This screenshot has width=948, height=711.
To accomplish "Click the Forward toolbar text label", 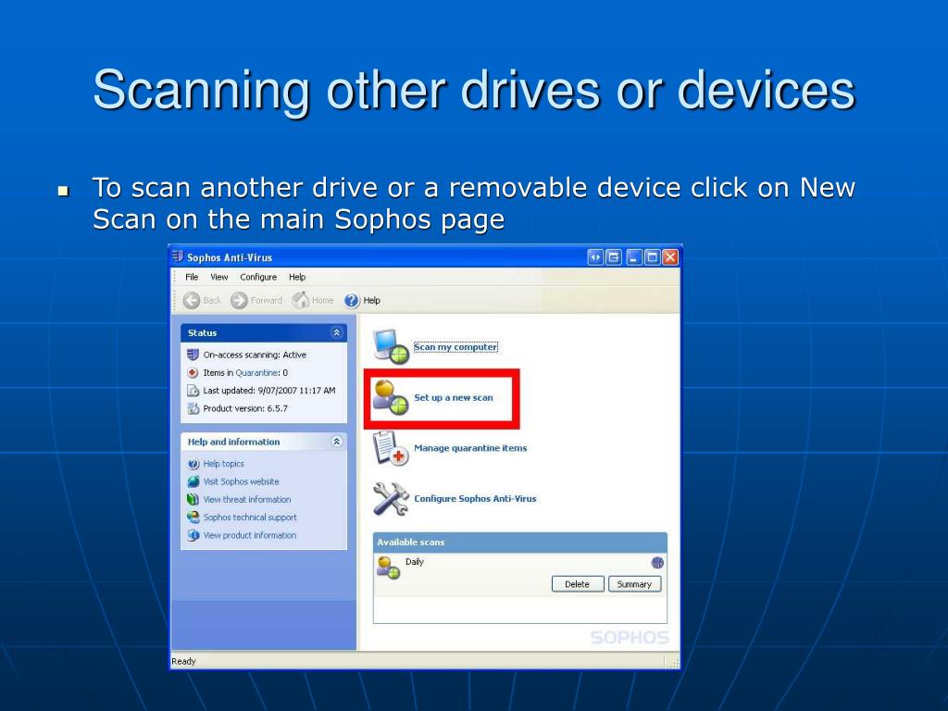I will (x=267, y=301).
